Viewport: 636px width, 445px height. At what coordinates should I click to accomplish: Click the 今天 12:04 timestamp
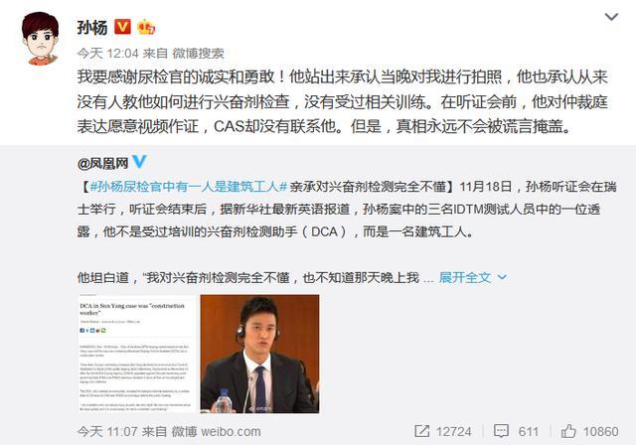click(x=108, y=53)
